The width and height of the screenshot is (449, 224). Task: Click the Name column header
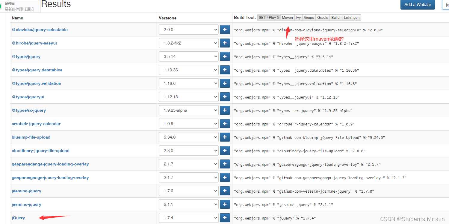(17, 18)
